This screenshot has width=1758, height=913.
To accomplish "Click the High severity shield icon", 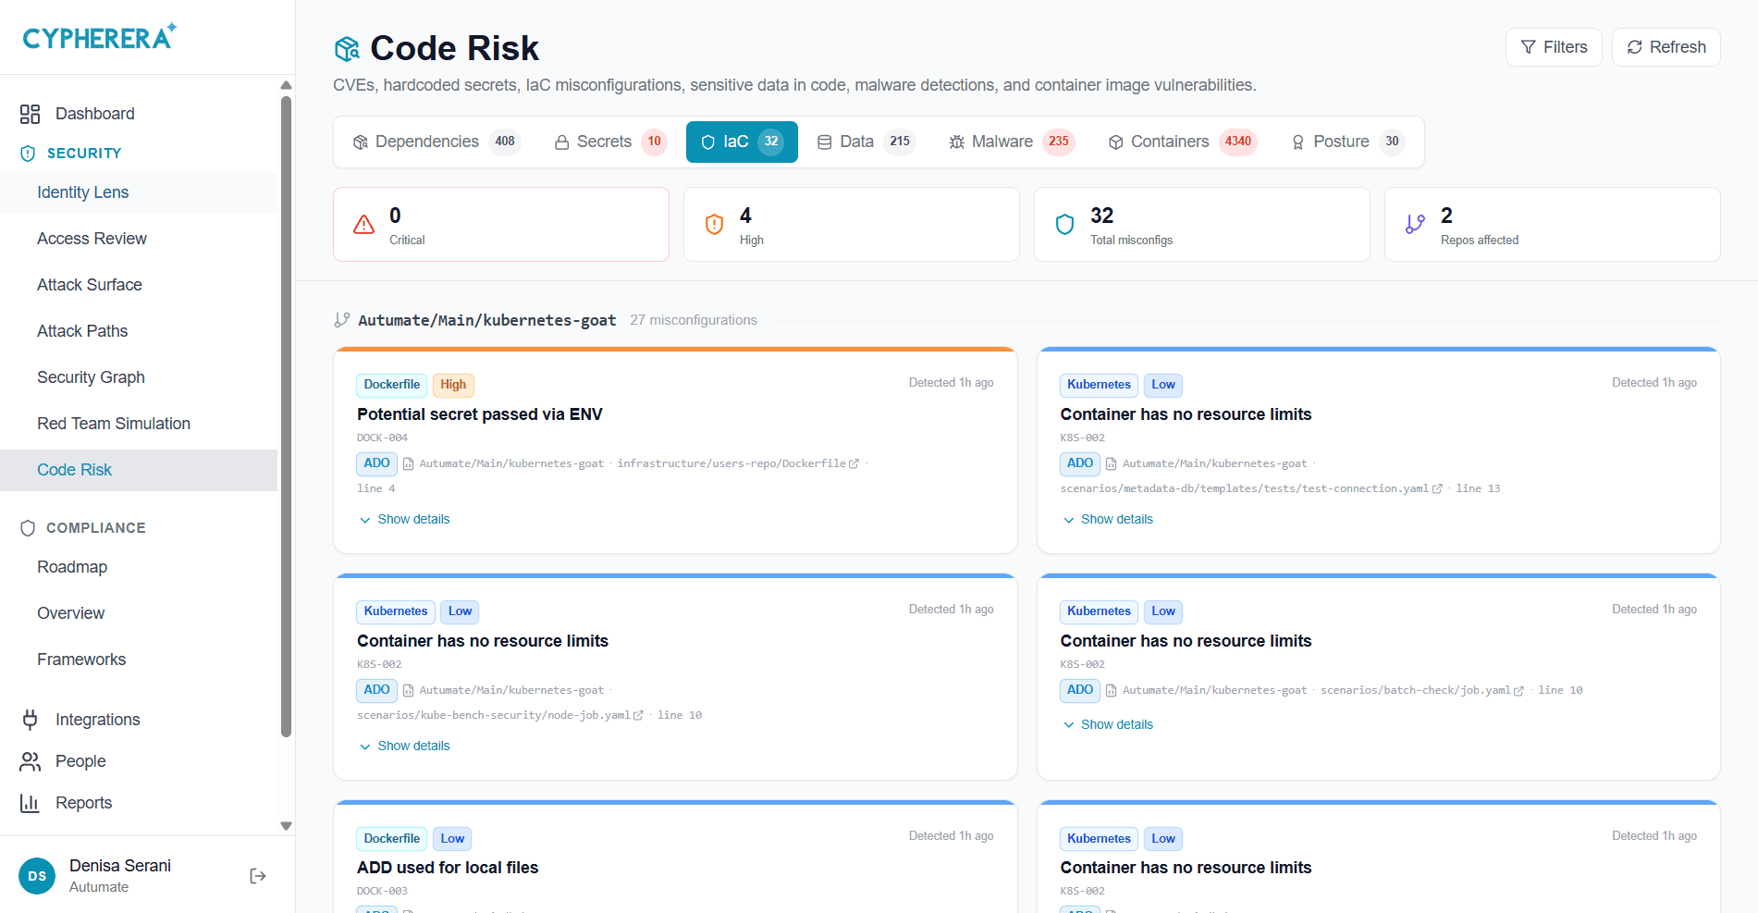I will click(x=714, y=225).
